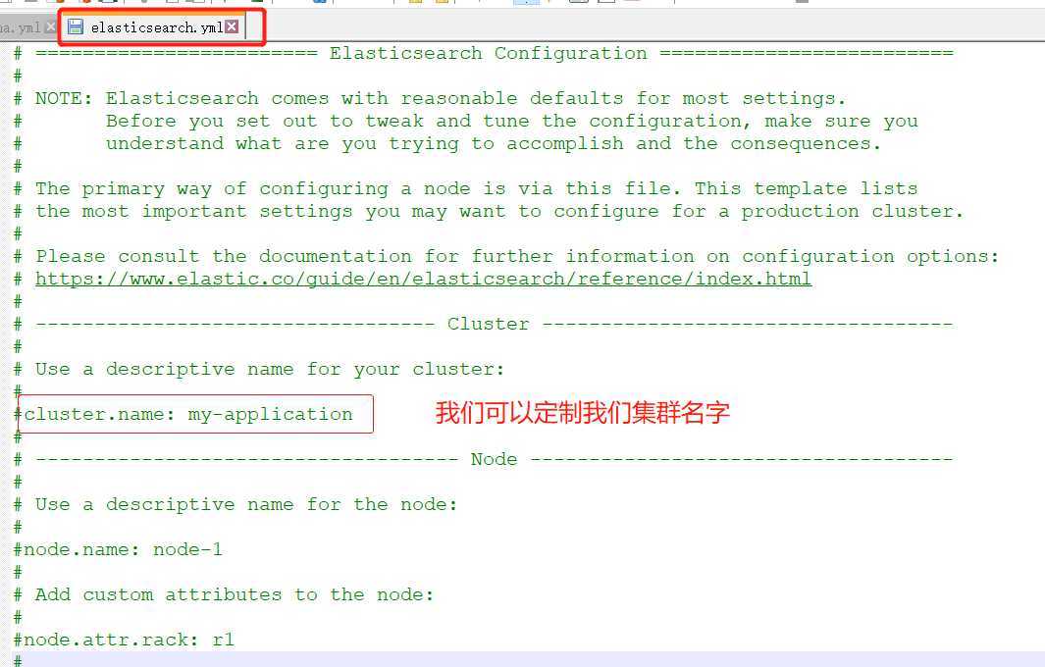Place cursor on '#node.attr.rack: r1' line

(x=124, y=640)
